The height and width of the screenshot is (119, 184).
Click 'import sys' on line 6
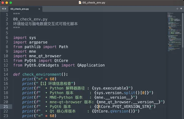coord(25,38)
